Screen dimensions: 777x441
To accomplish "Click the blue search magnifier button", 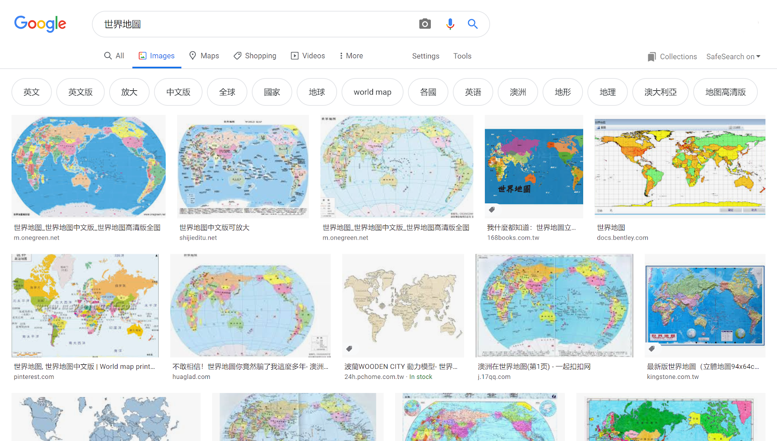I will [473, 24].
